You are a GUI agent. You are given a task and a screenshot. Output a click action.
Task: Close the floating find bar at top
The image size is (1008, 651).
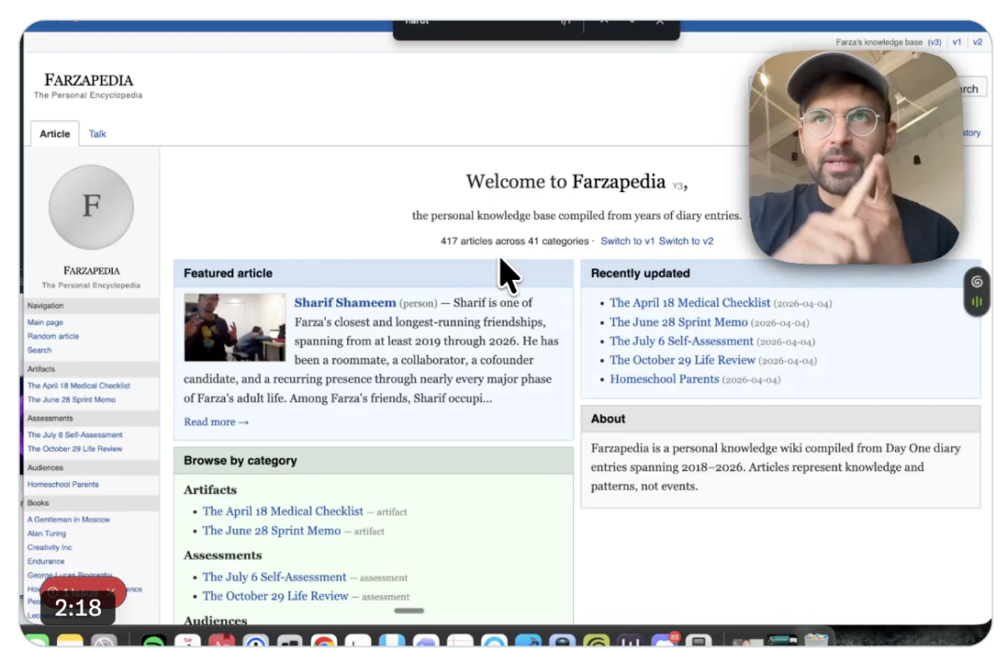(660, 21)
